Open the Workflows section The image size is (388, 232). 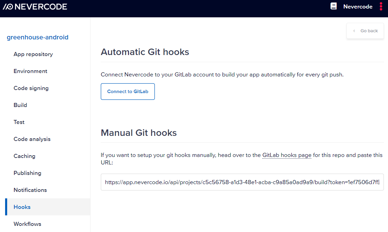click(28, 224)
